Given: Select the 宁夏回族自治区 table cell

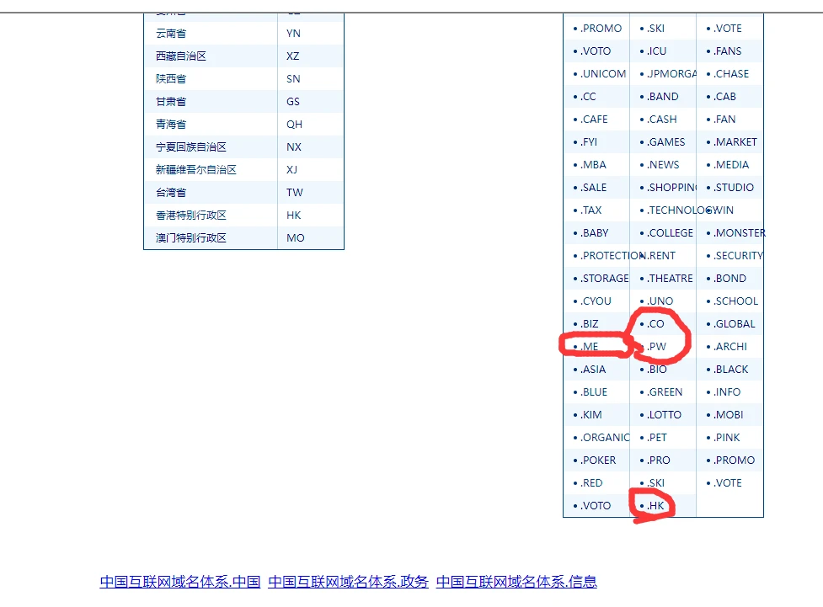Looking at the screenshot, I should coord(211,146).
